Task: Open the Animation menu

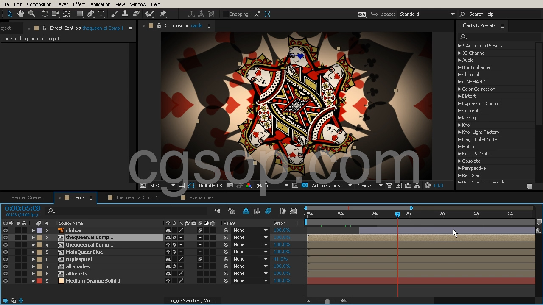Action: pyautogui.click(x=101, y=4)
